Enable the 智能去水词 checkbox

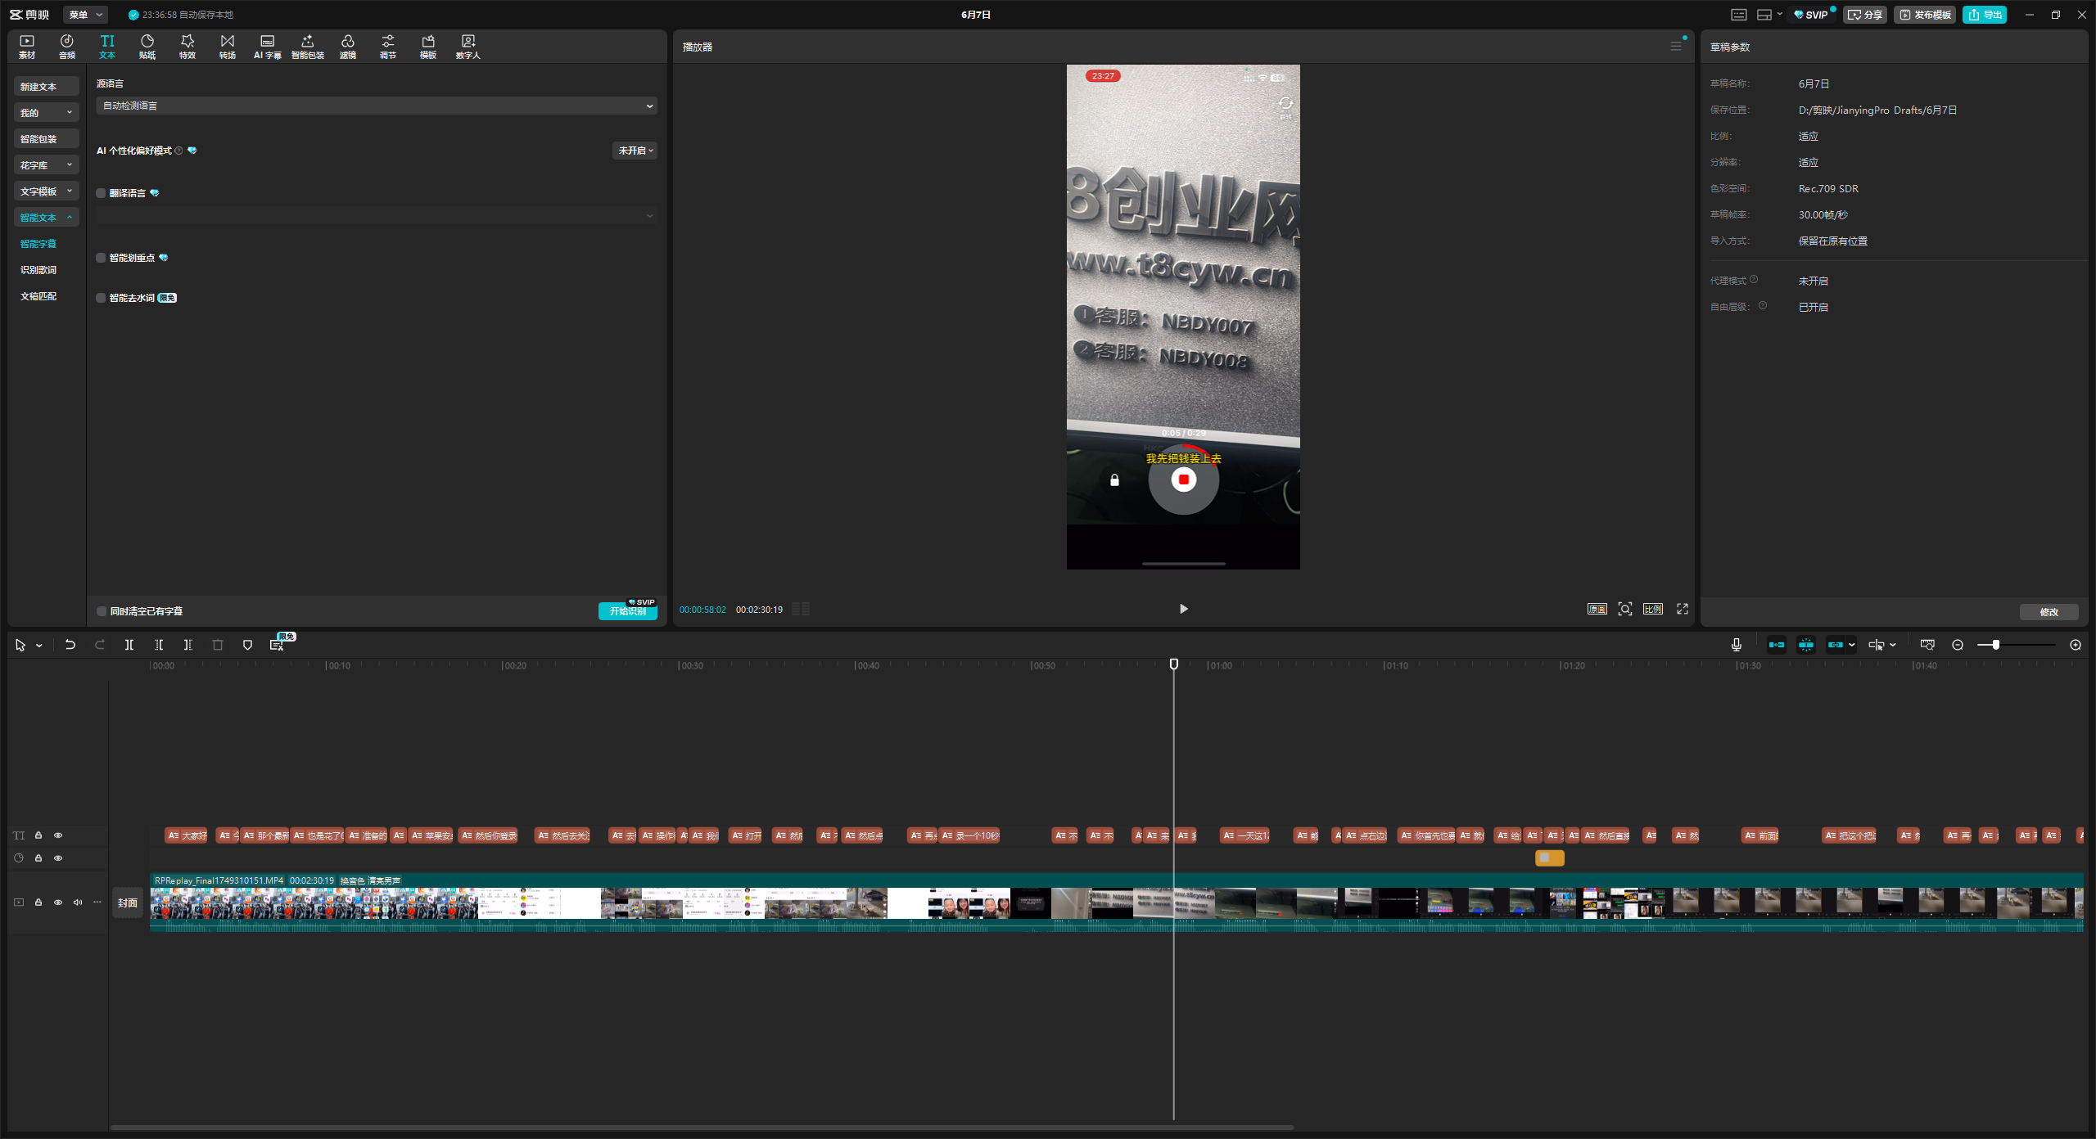101,298
